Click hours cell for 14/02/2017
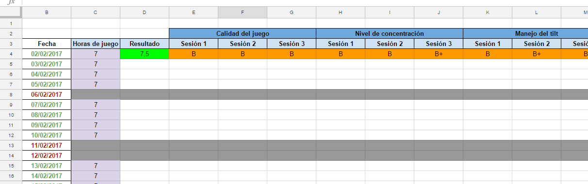 (x=96, y=176)
